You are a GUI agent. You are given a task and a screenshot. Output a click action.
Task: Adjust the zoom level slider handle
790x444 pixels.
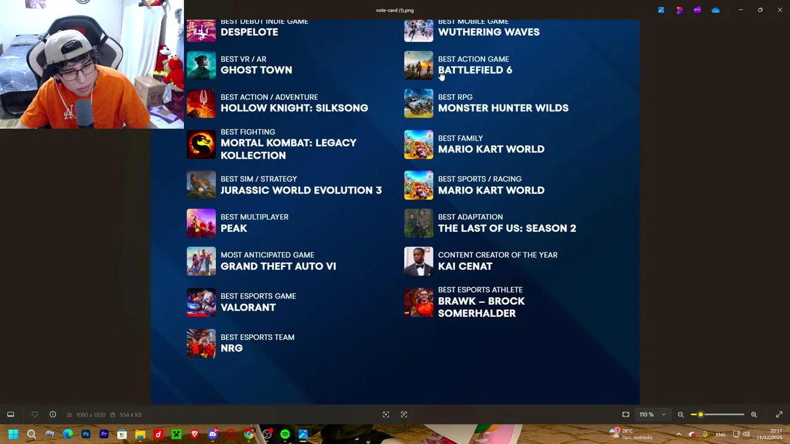701,414
